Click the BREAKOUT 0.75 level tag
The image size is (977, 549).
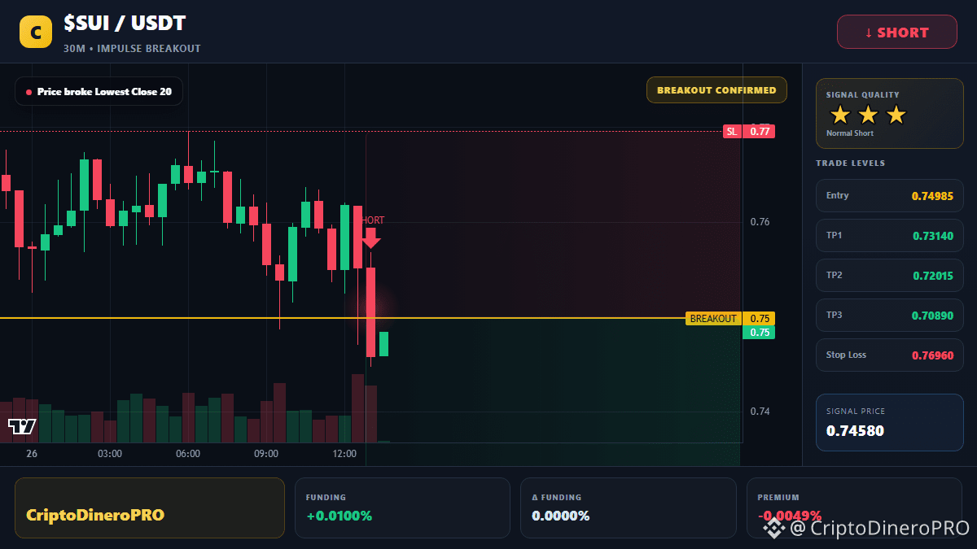click(730, 319)
